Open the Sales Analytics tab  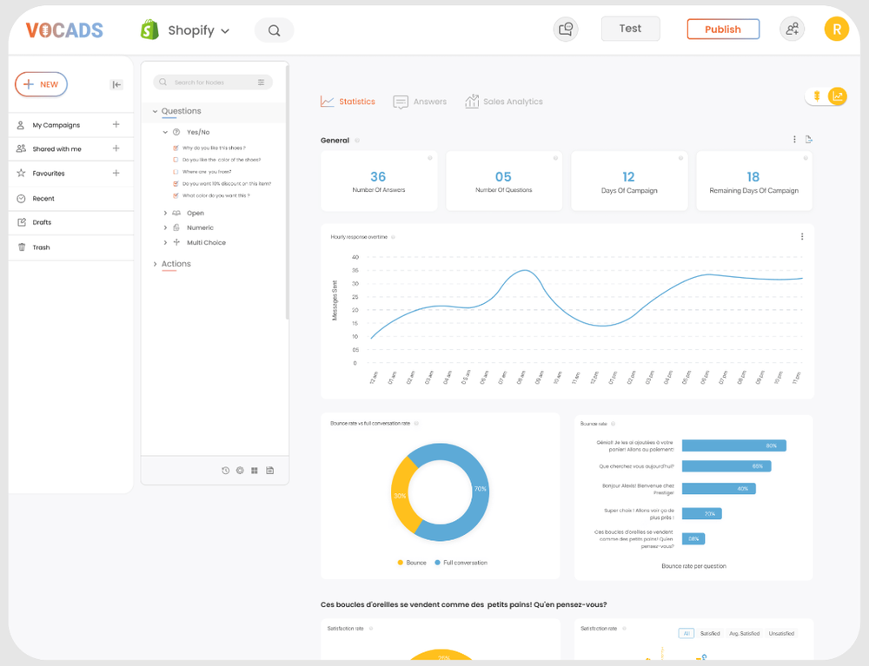[x=504, y=102]
